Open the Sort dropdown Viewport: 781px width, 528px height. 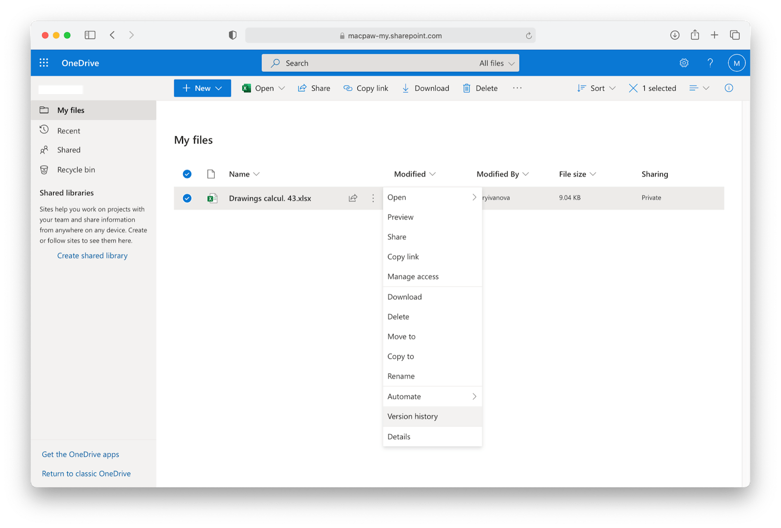tap(596, 88)
